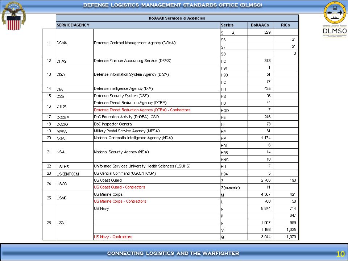Click Defense Contract Management Agency (DCMA) text
Image resolution: width=348 pixels, height=261 pixels.
pos(135,43)
